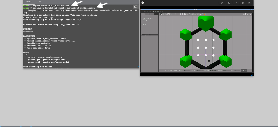Step the simulation forward one iteration
The width and height of the screenshot is (278, 127).
point(169,70)
